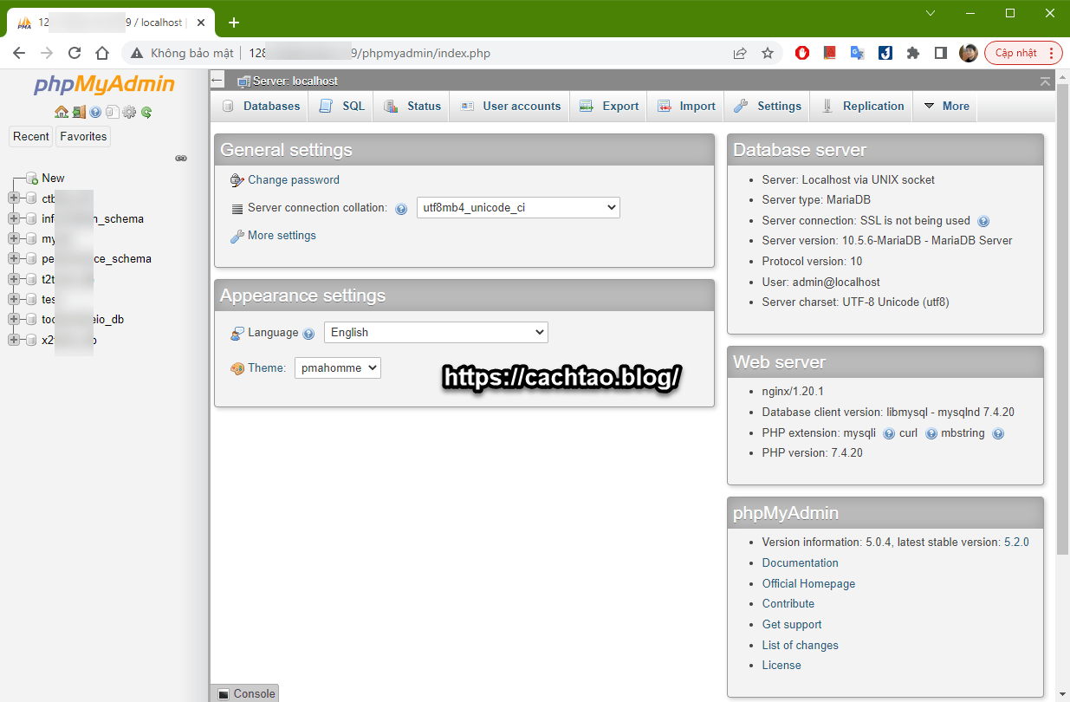
Task: Click help icon after SSL is not being used
Action: coord(983,221)
